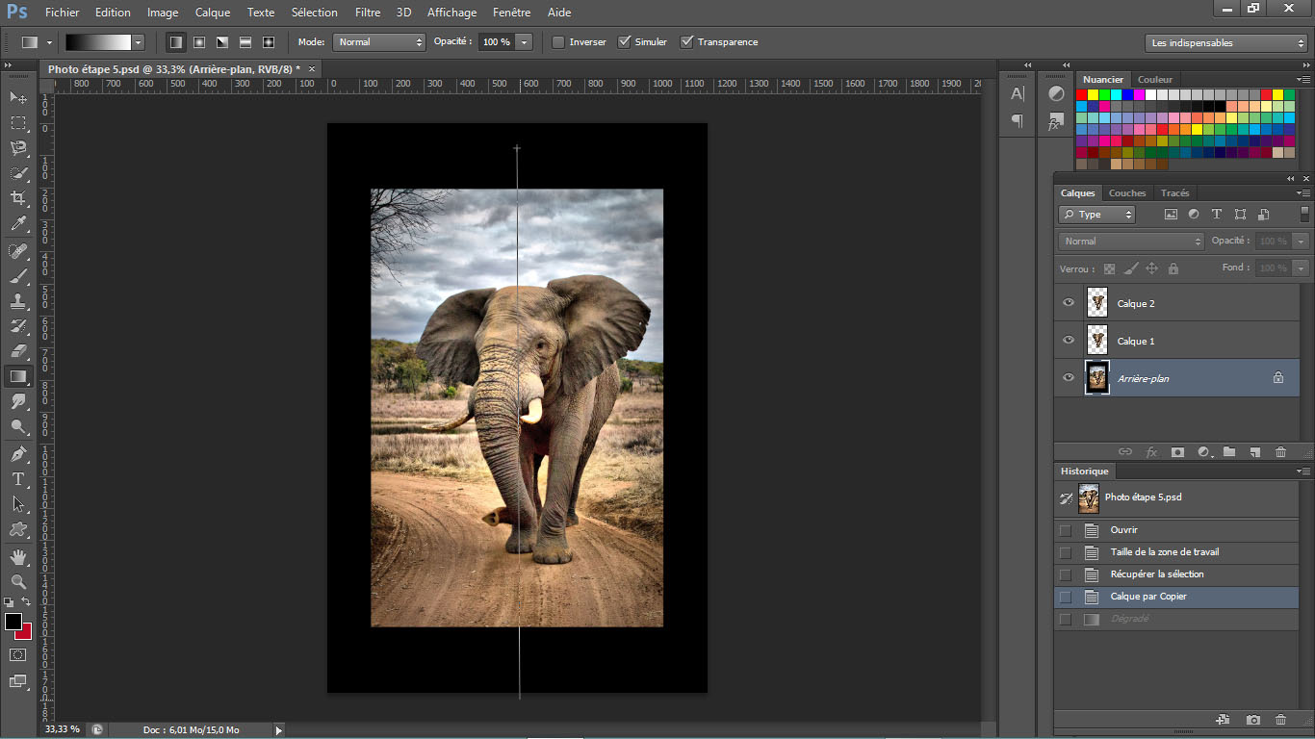Open the gradient Mode dropdown
1315x739 pixels.
378,42
